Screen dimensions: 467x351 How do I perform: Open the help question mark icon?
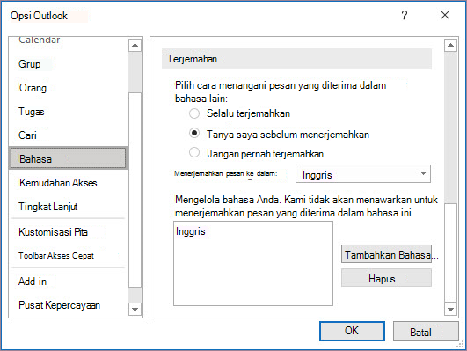click(405, 15)
